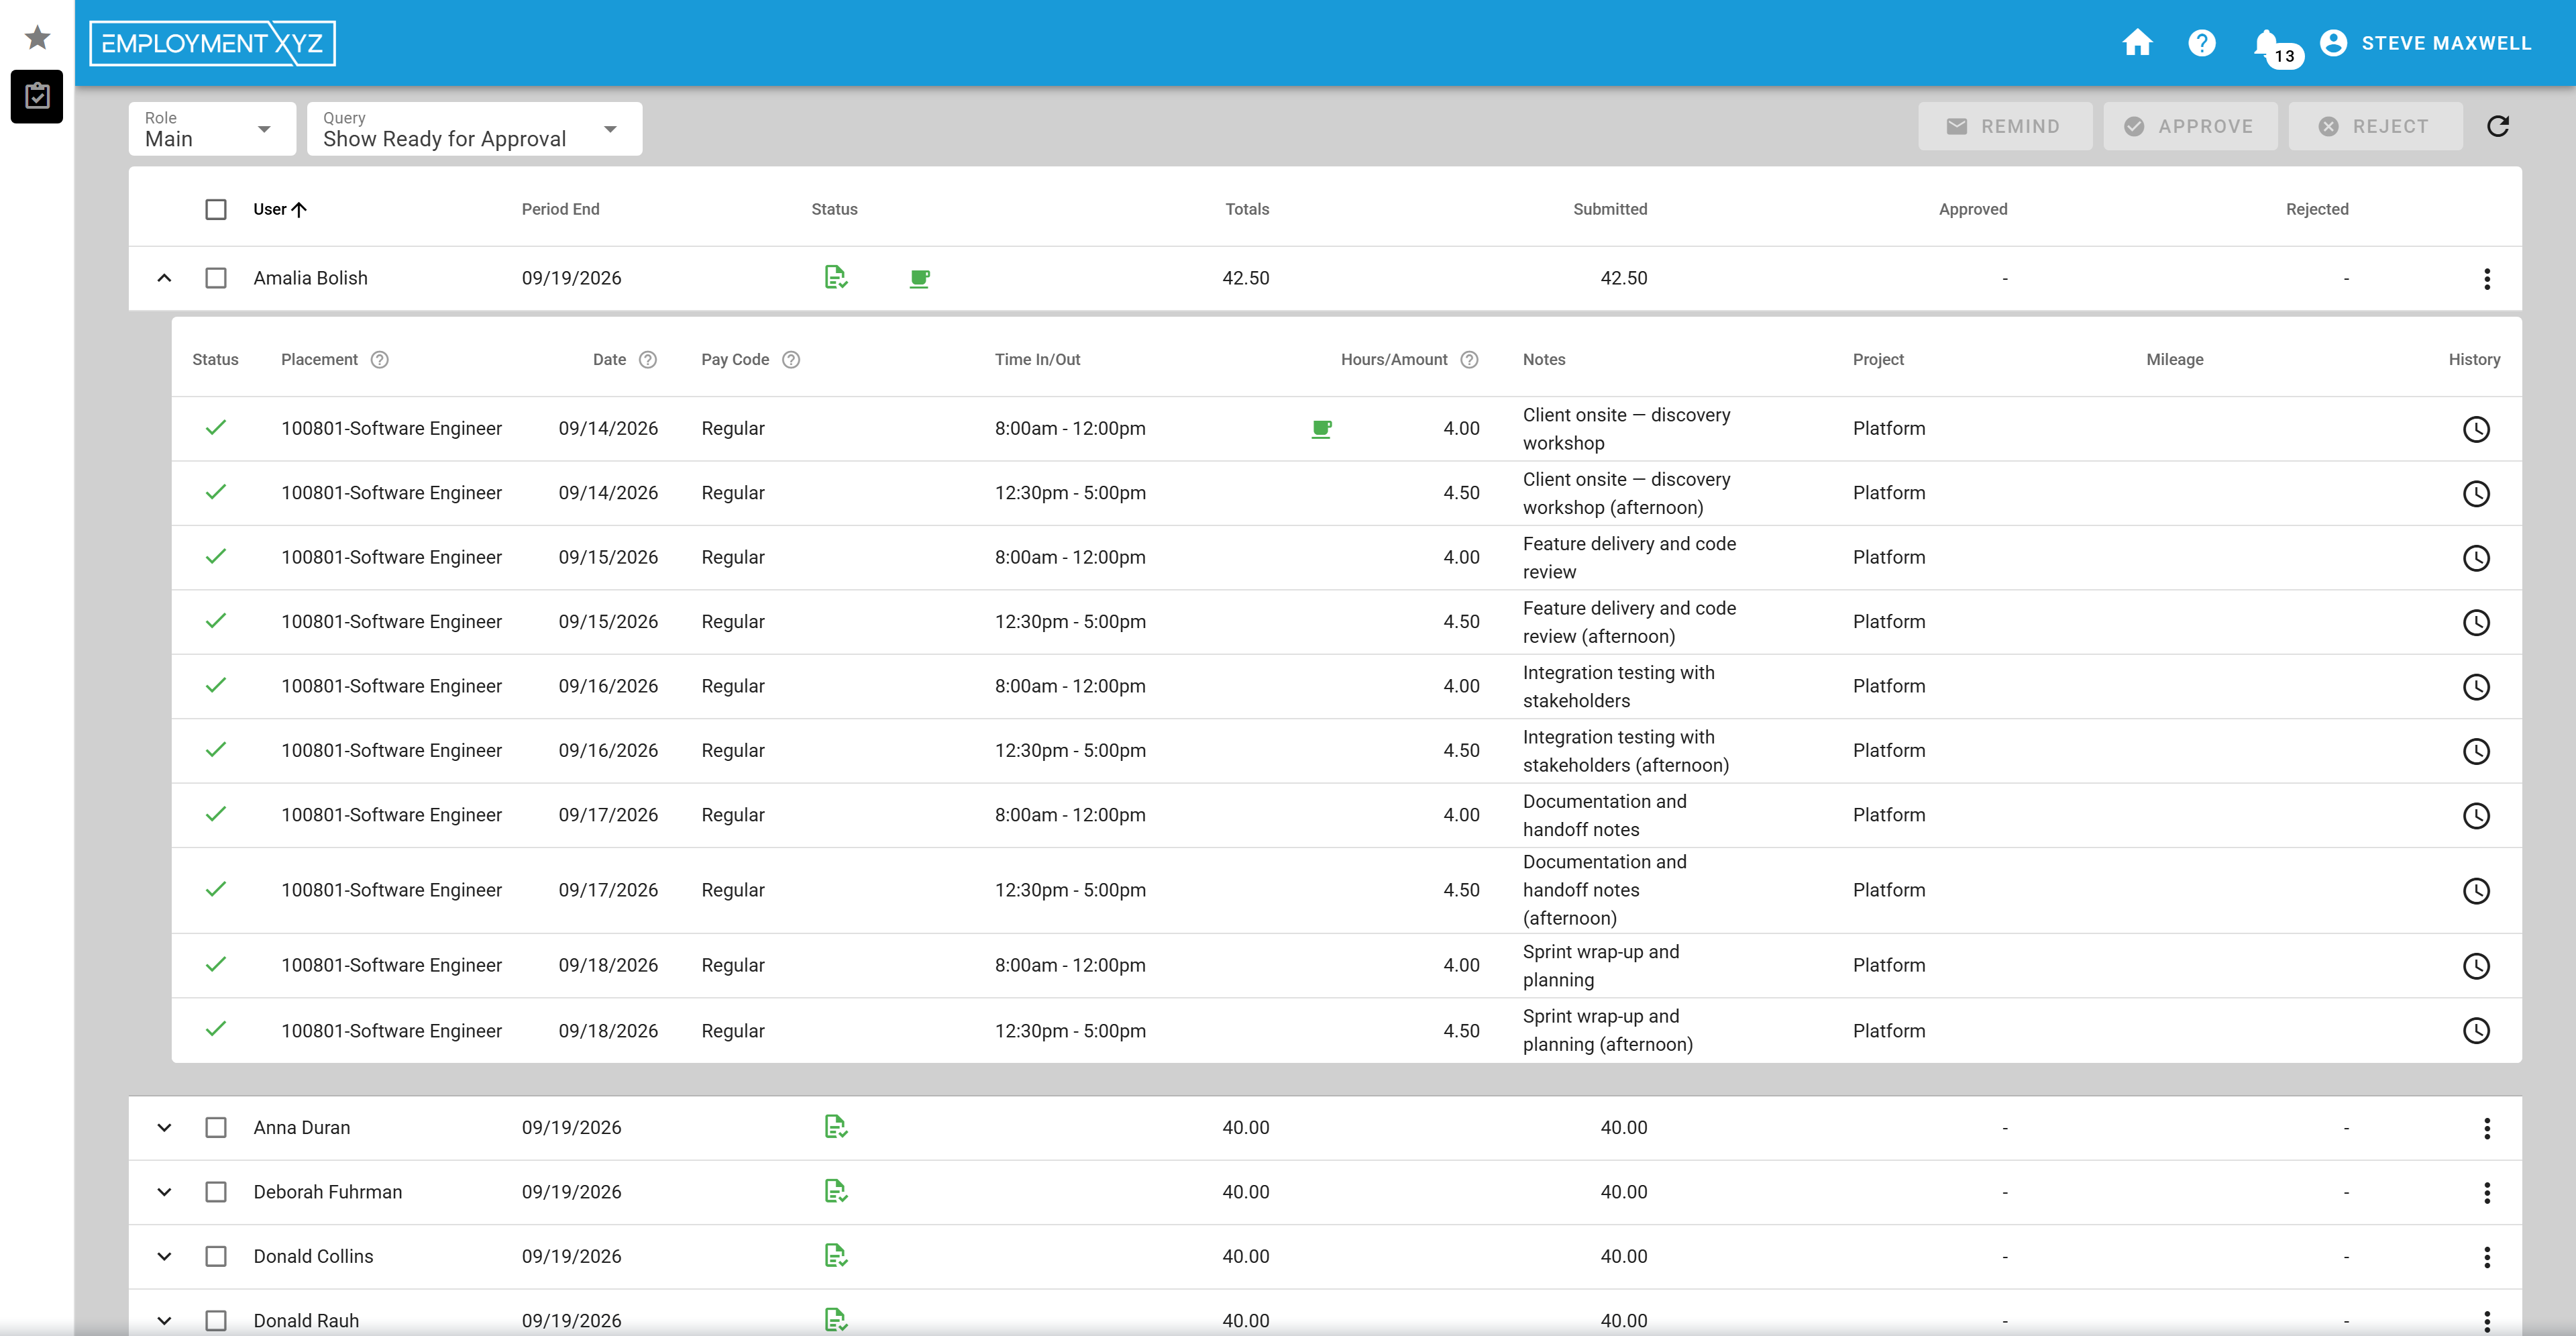Collapse the Amalia Bolish timesheet details

pyautogui.click(x=164, y=278)
